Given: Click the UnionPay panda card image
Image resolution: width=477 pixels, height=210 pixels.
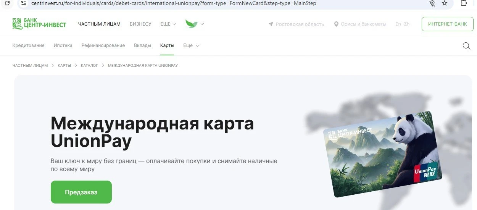Looking at the screenshot, I should [x=382, y=154].
